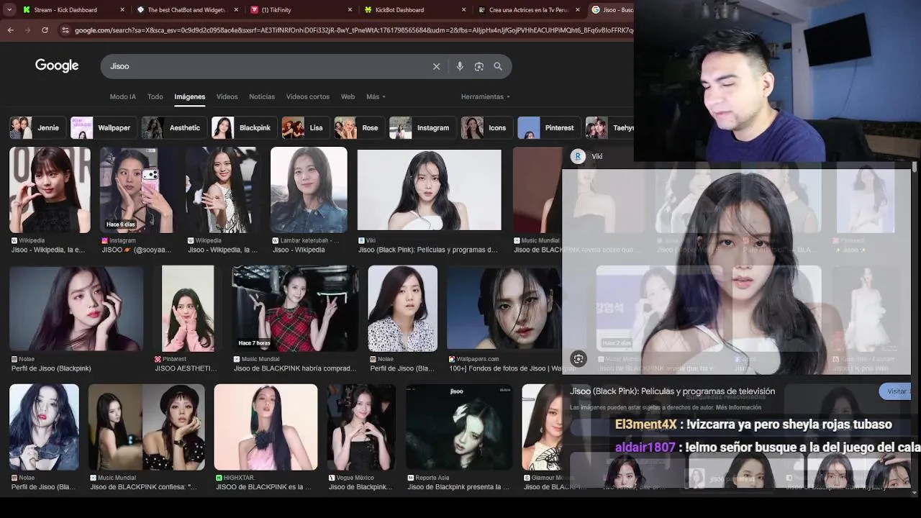Viewport: 921px width, 518px height.
Task: Expand the Más search filter menu
Action: (376, 96)
